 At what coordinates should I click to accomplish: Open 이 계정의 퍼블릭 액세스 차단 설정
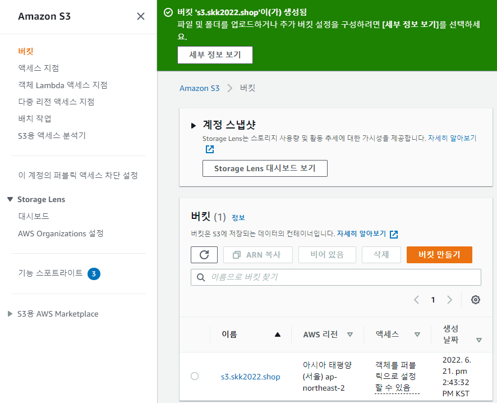(78, 175)
